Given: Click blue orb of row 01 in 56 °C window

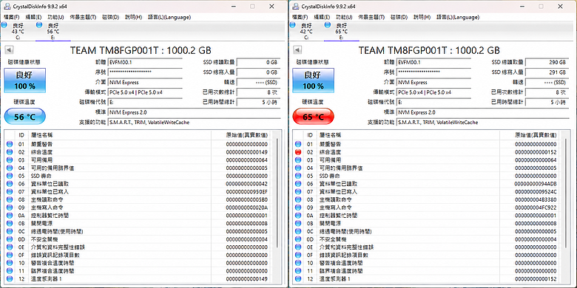Looking at the screenshot, I should pyautogui.click(x=10, y=144).
